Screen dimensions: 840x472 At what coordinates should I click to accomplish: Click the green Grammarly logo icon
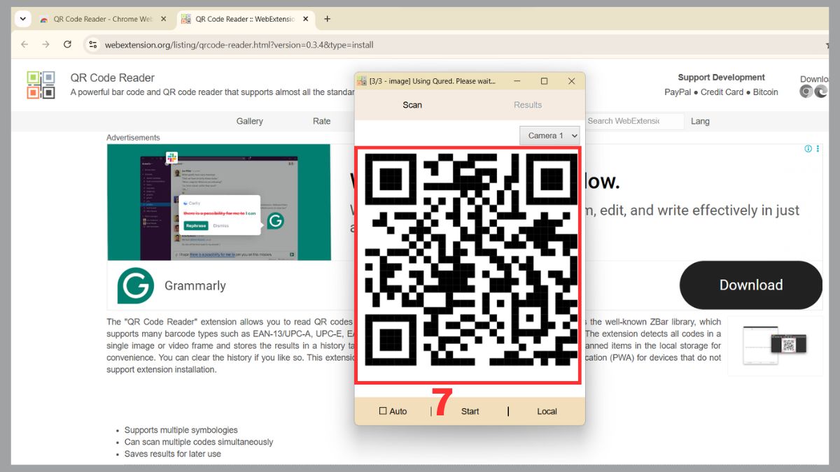pos(135,285)
